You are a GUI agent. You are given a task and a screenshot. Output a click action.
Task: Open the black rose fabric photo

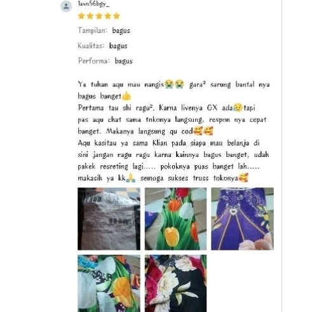pyautogui.click(x=175, y=283)
